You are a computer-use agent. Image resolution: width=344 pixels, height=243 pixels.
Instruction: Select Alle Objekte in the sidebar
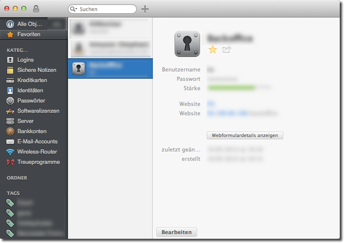click(30, 24)
